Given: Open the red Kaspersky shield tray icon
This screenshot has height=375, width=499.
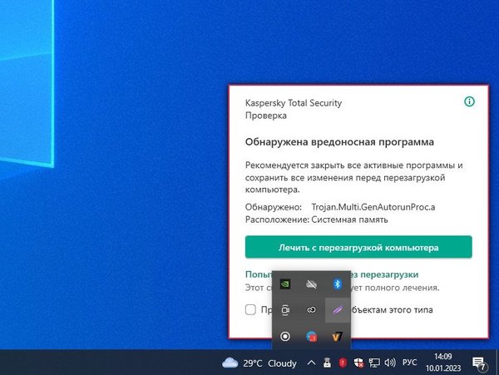Looking at the screenshot, I should tap(343, 363).
